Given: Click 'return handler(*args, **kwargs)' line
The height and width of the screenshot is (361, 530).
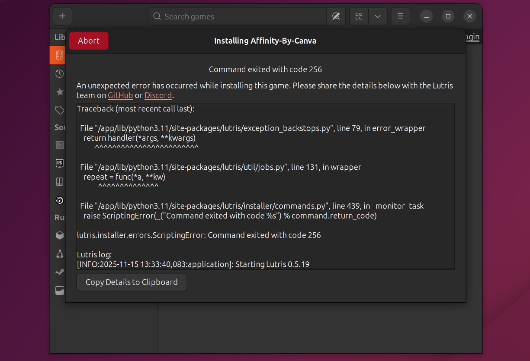Looking at the screenshot, I should tap(140, 138).
